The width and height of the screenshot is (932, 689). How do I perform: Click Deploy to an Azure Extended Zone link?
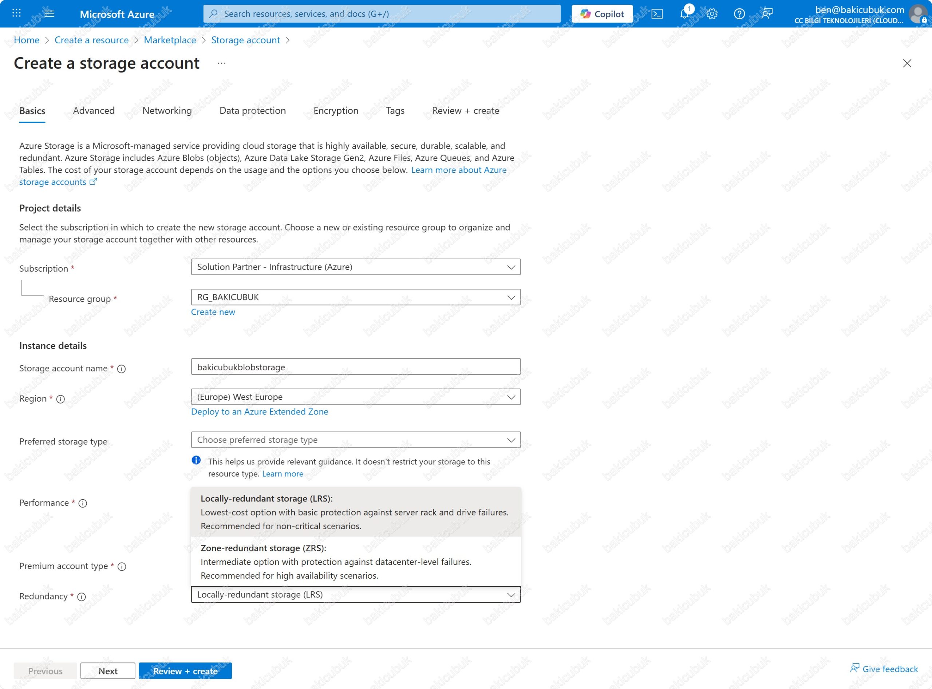(259, 412)
